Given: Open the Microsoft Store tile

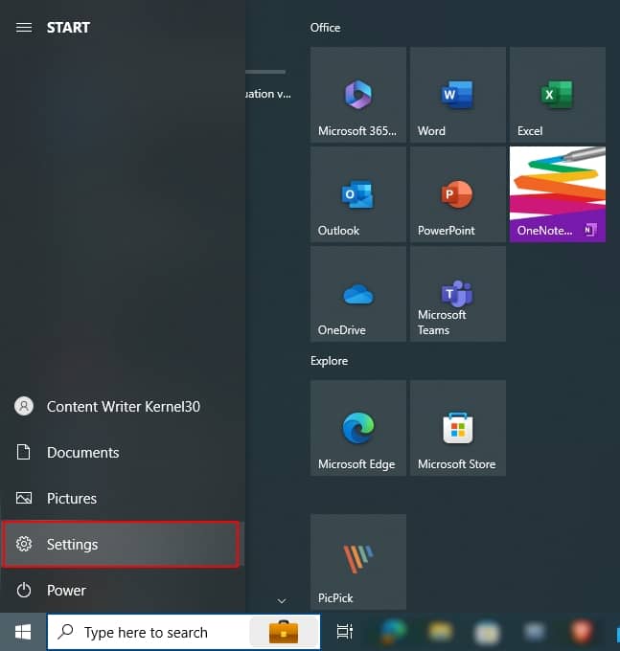Looking at the screenshot, I should (458, 428).
